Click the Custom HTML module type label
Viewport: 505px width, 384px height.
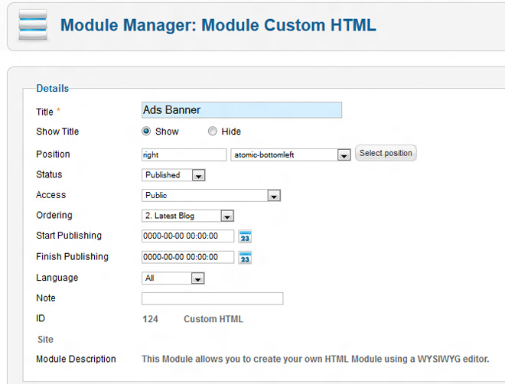pyautogui.click(x=213, y=319)
